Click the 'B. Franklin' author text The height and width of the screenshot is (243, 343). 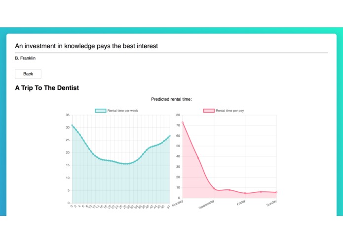coord(25,58)
